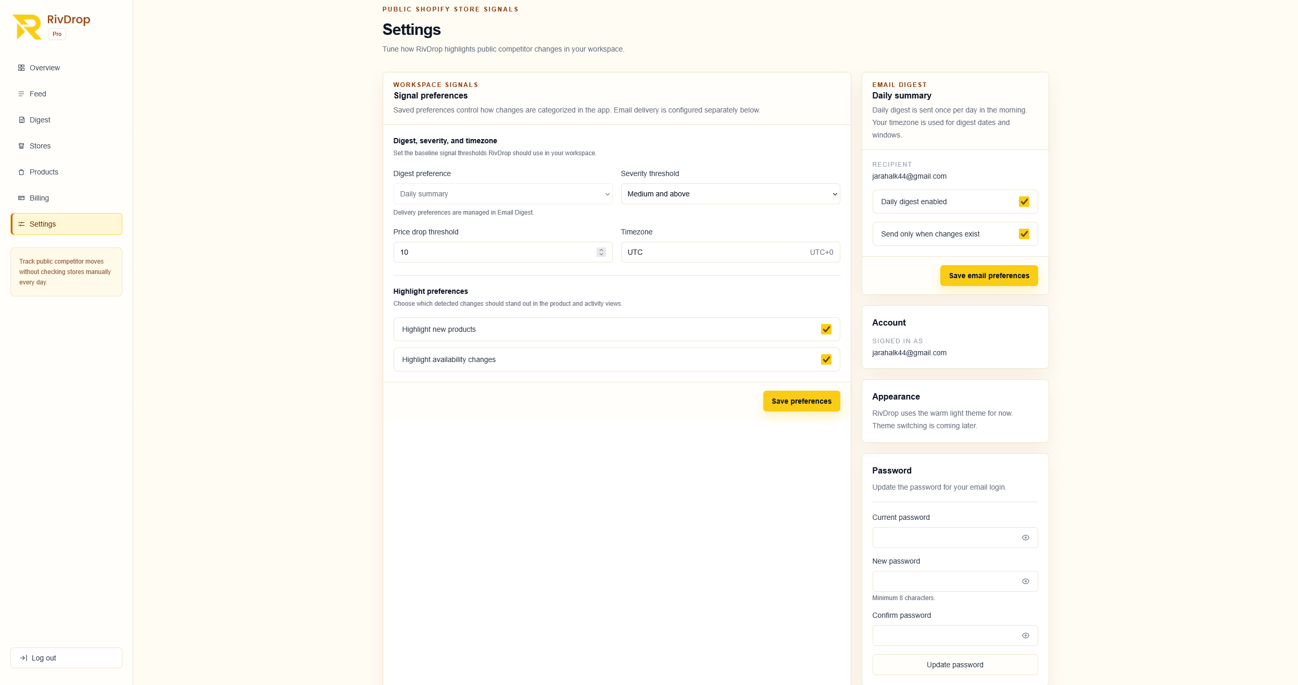Open the Overview page
1298x685 pixels.
[66, 68]
